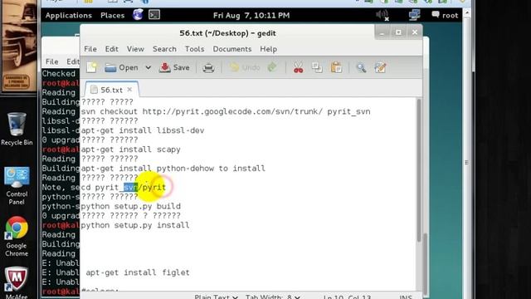Click the 'cd pyrit_svn/pyrit' line
The width and height of the screenshot is (531, 299).
124,187
